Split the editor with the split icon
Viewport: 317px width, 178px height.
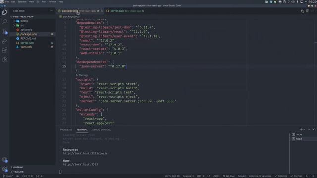click(x=307, y=11)
